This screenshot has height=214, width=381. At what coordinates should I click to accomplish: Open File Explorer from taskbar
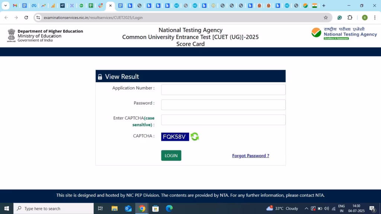pyautogui.click(x=115, y=208)
